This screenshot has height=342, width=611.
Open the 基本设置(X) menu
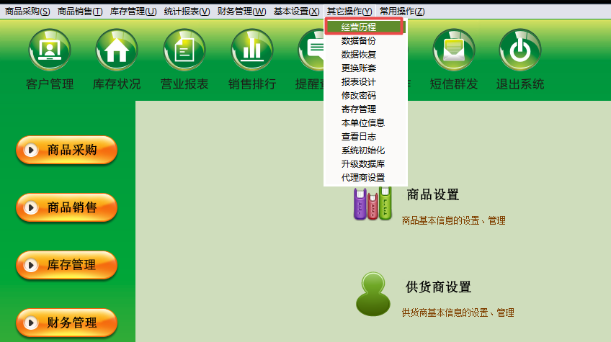coord(296,12)
